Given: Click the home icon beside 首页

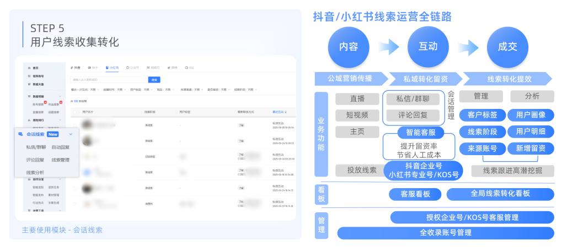Looking at the screenshot, I should (x=29, y=68).
